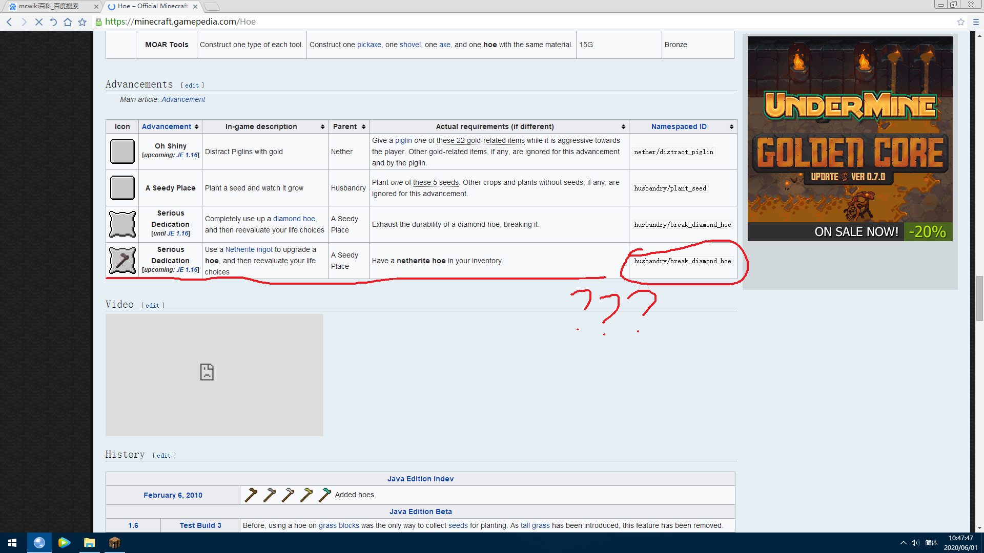Close the Hoe – Official Minecraft tab
Viewport: 984px width, 553px height.
[x=195, y=7]
